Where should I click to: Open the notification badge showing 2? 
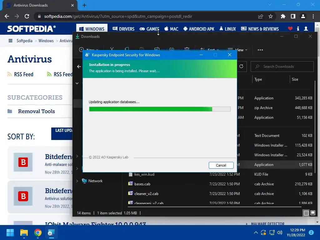click(311, 232)
